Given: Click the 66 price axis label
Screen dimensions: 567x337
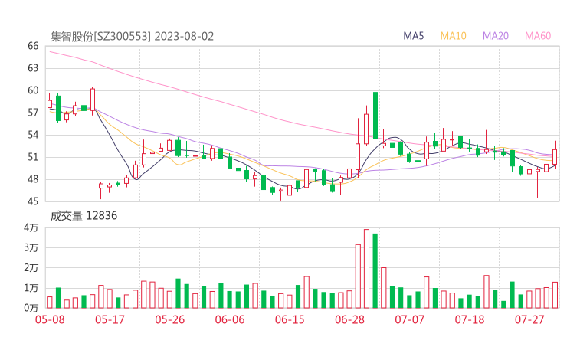Looking at the screenshot, I should click(33, 46).
